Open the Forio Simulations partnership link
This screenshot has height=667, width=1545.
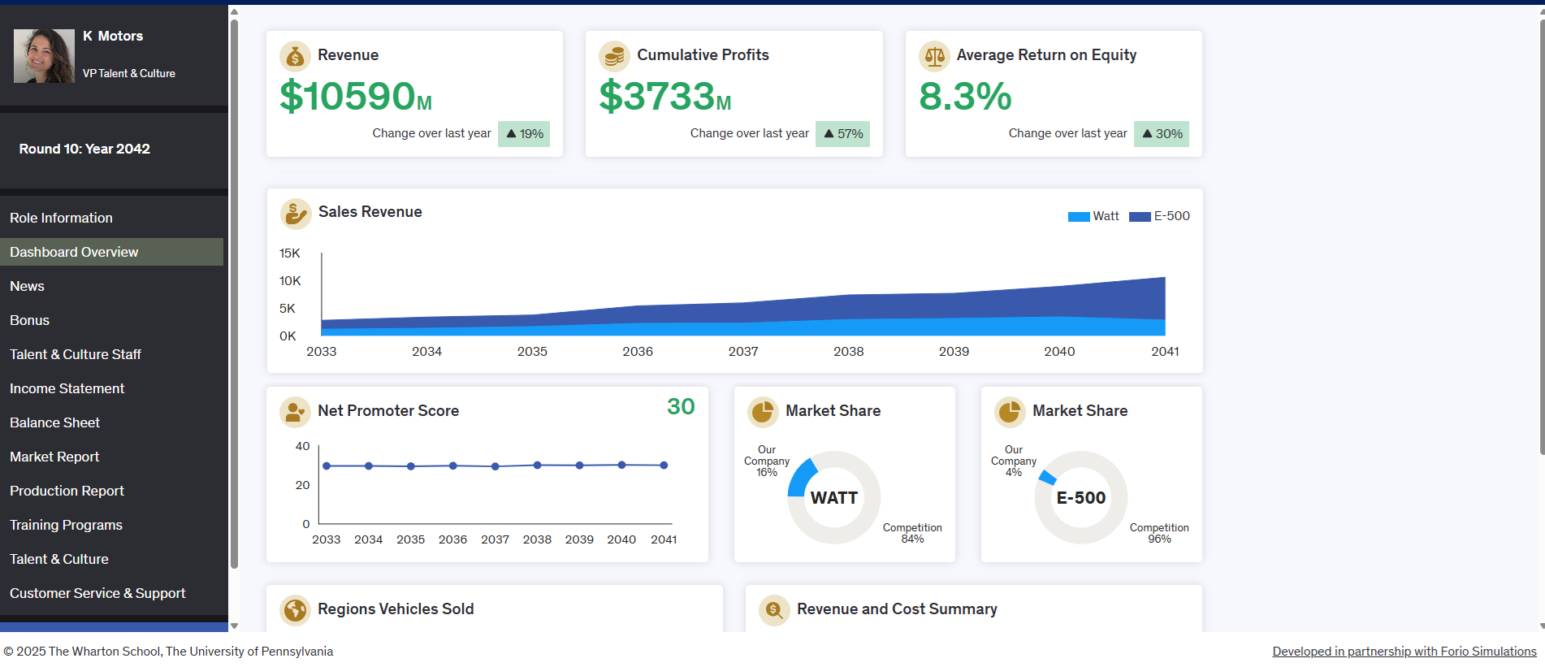click(x=1404, y=652)
